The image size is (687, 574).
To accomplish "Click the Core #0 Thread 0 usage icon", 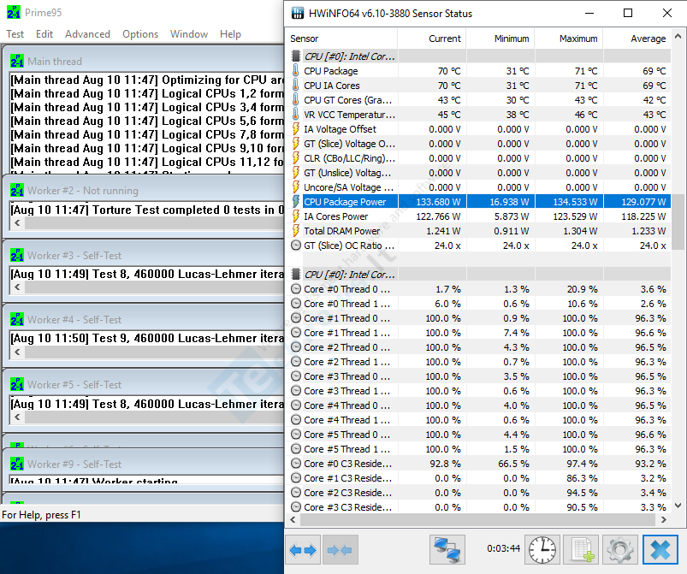I will 296,289.
